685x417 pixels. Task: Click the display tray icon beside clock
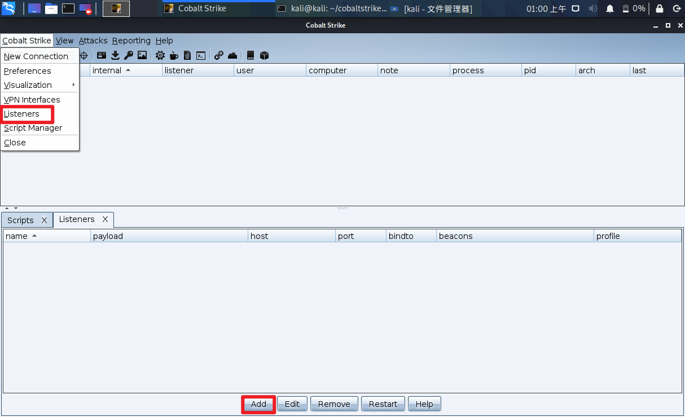click(x=576, y=8)
